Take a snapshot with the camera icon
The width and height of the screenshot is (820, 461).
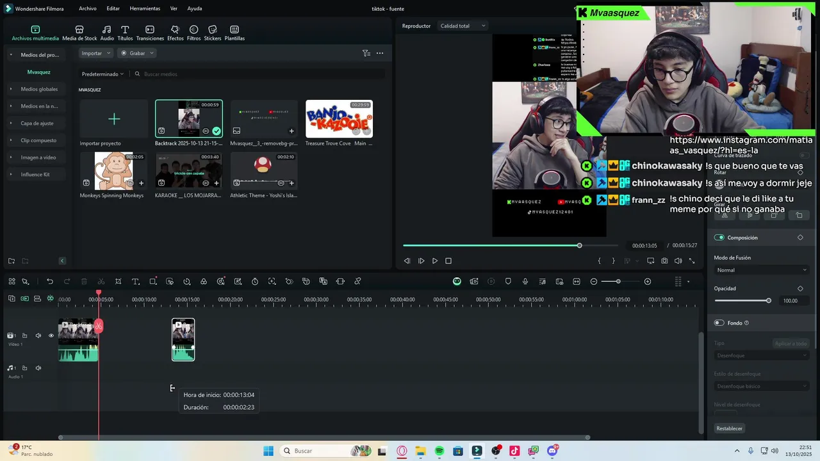pos(664,261)
